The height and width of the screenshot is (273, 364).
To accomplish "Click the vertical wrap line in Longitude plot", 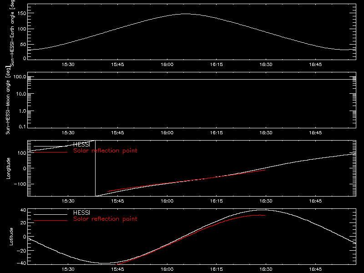I will pyautogui.click(x=96, y=168).
